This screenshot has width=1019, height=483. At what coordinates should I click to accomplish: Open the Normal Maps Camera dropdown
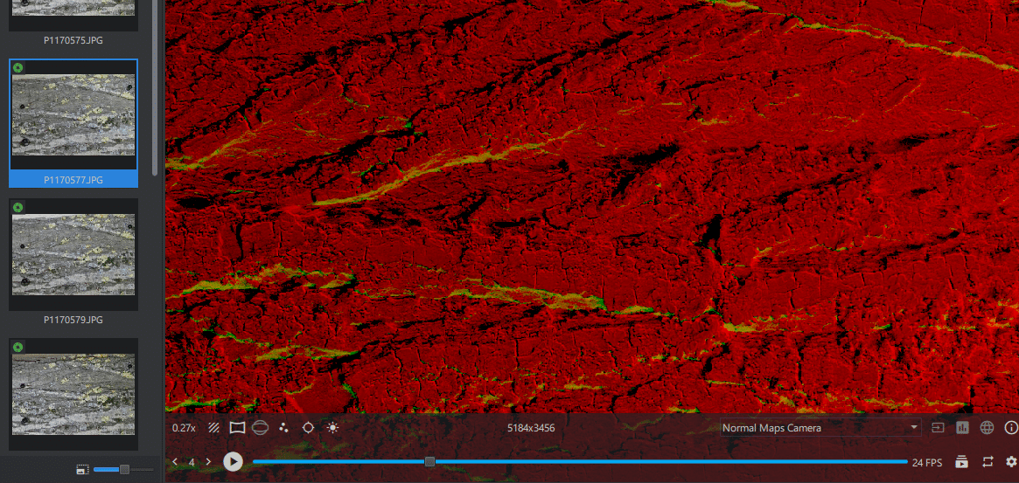pyautogui.click(x=820, y=428)
